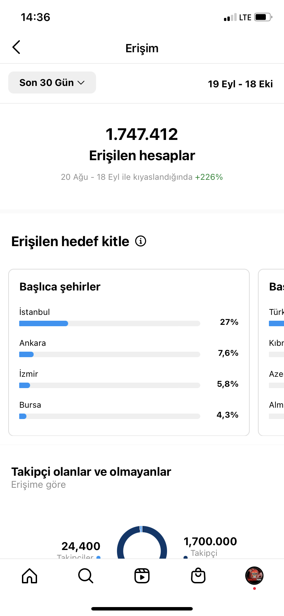The width and height of the screenshot is (284, 616).
Task: Tap battery icon in status bar
Action: 263,17
